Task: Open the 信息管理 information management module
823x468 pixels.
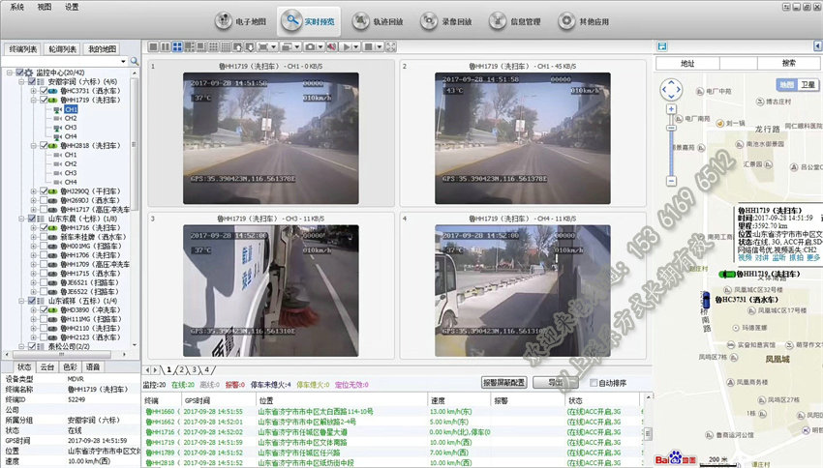Action: (515, 21)
